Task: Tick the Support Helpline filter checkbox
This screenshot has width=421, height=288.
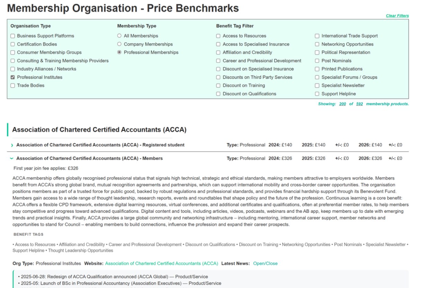Action: pos(317,94)
